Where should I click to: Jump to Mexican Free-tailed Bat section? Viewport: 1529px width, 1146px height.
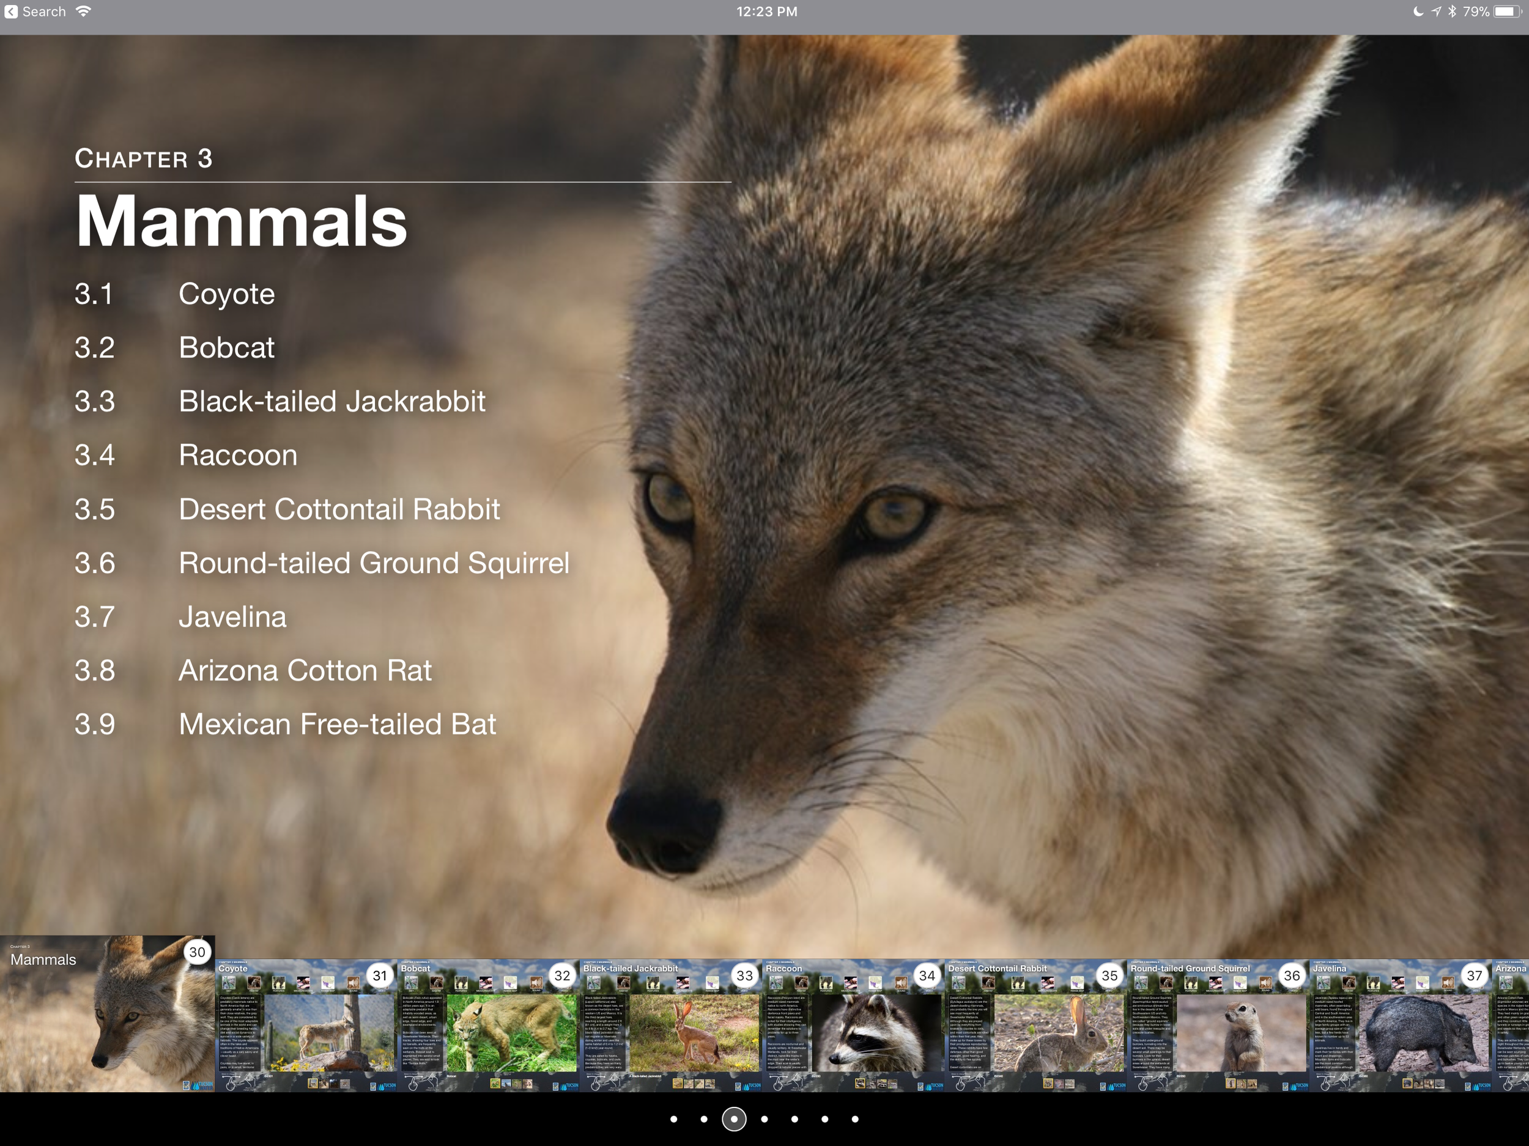(336, 725)
